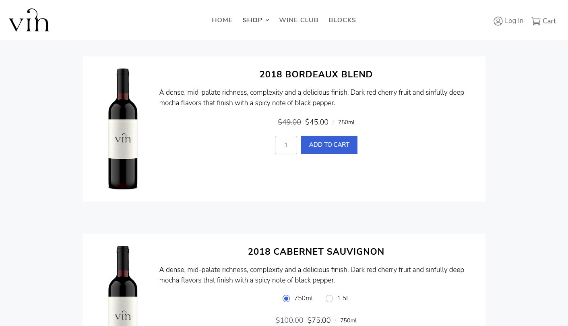Open the Cart link
Image resolution: width=568 pixels, height=326 pixels.
click(x=549, y=21)
